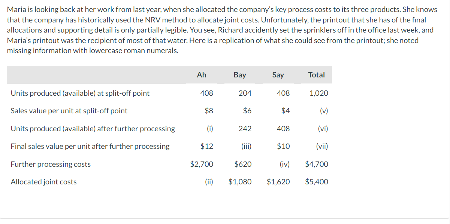Click the (iv) cell in Say column
Viewport: 450px width, 224px height.
point(284,164)
